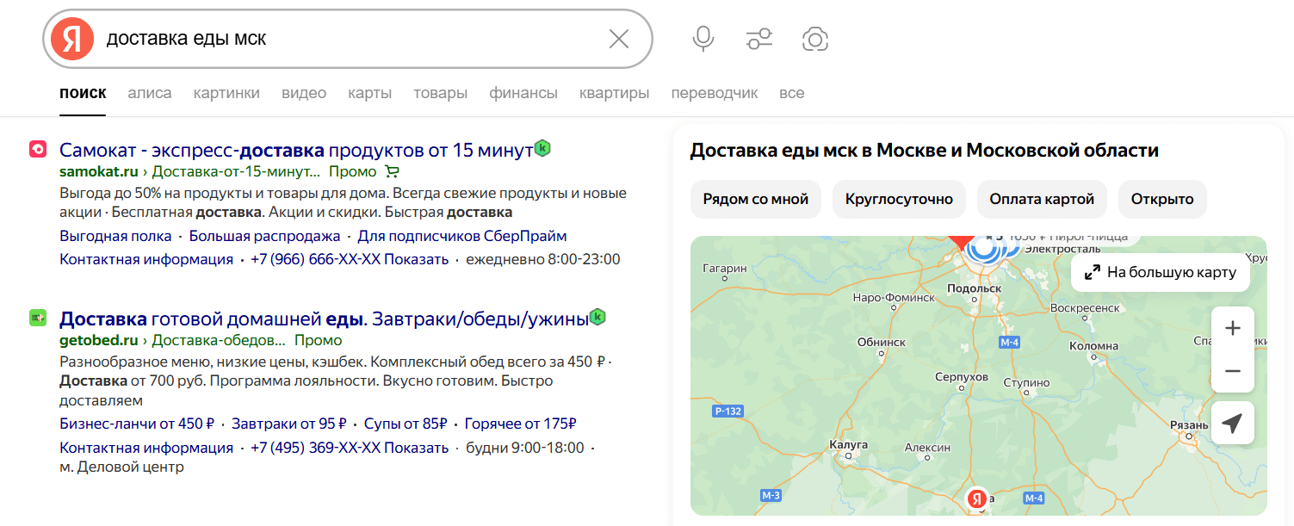Click getobed.ru favicon next to result
Image resolution: width=1294 pixels, height=526 pixels.
pos(38,318)
